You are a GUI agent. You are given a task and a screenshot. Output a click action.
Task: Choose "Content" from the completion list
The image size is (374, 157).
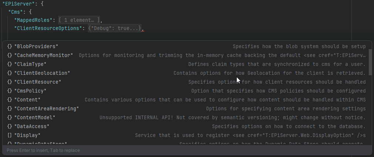(27, 100)
